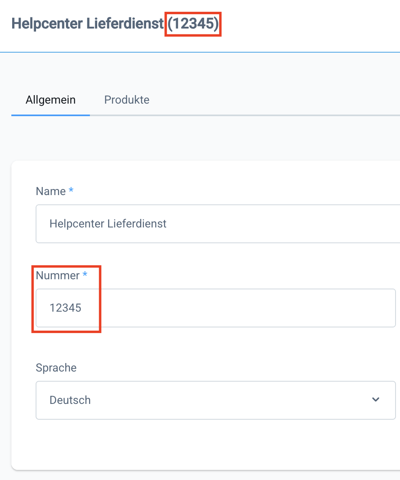Click the required asterisk beside Nummer
Image resolution: width=400 pixels, height=480 pixels.
pyautogui.click(x=85, y=275)
